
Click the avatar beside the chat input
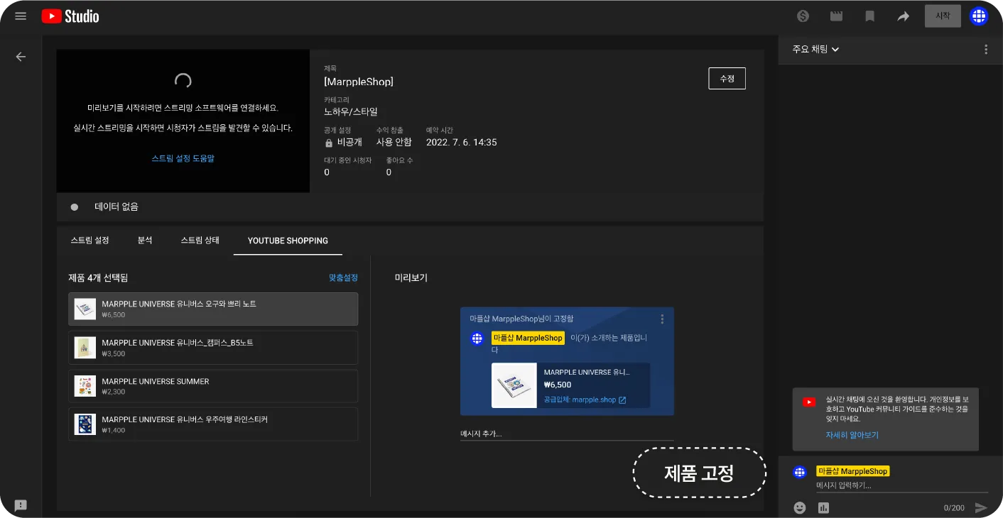pos(801,472)
